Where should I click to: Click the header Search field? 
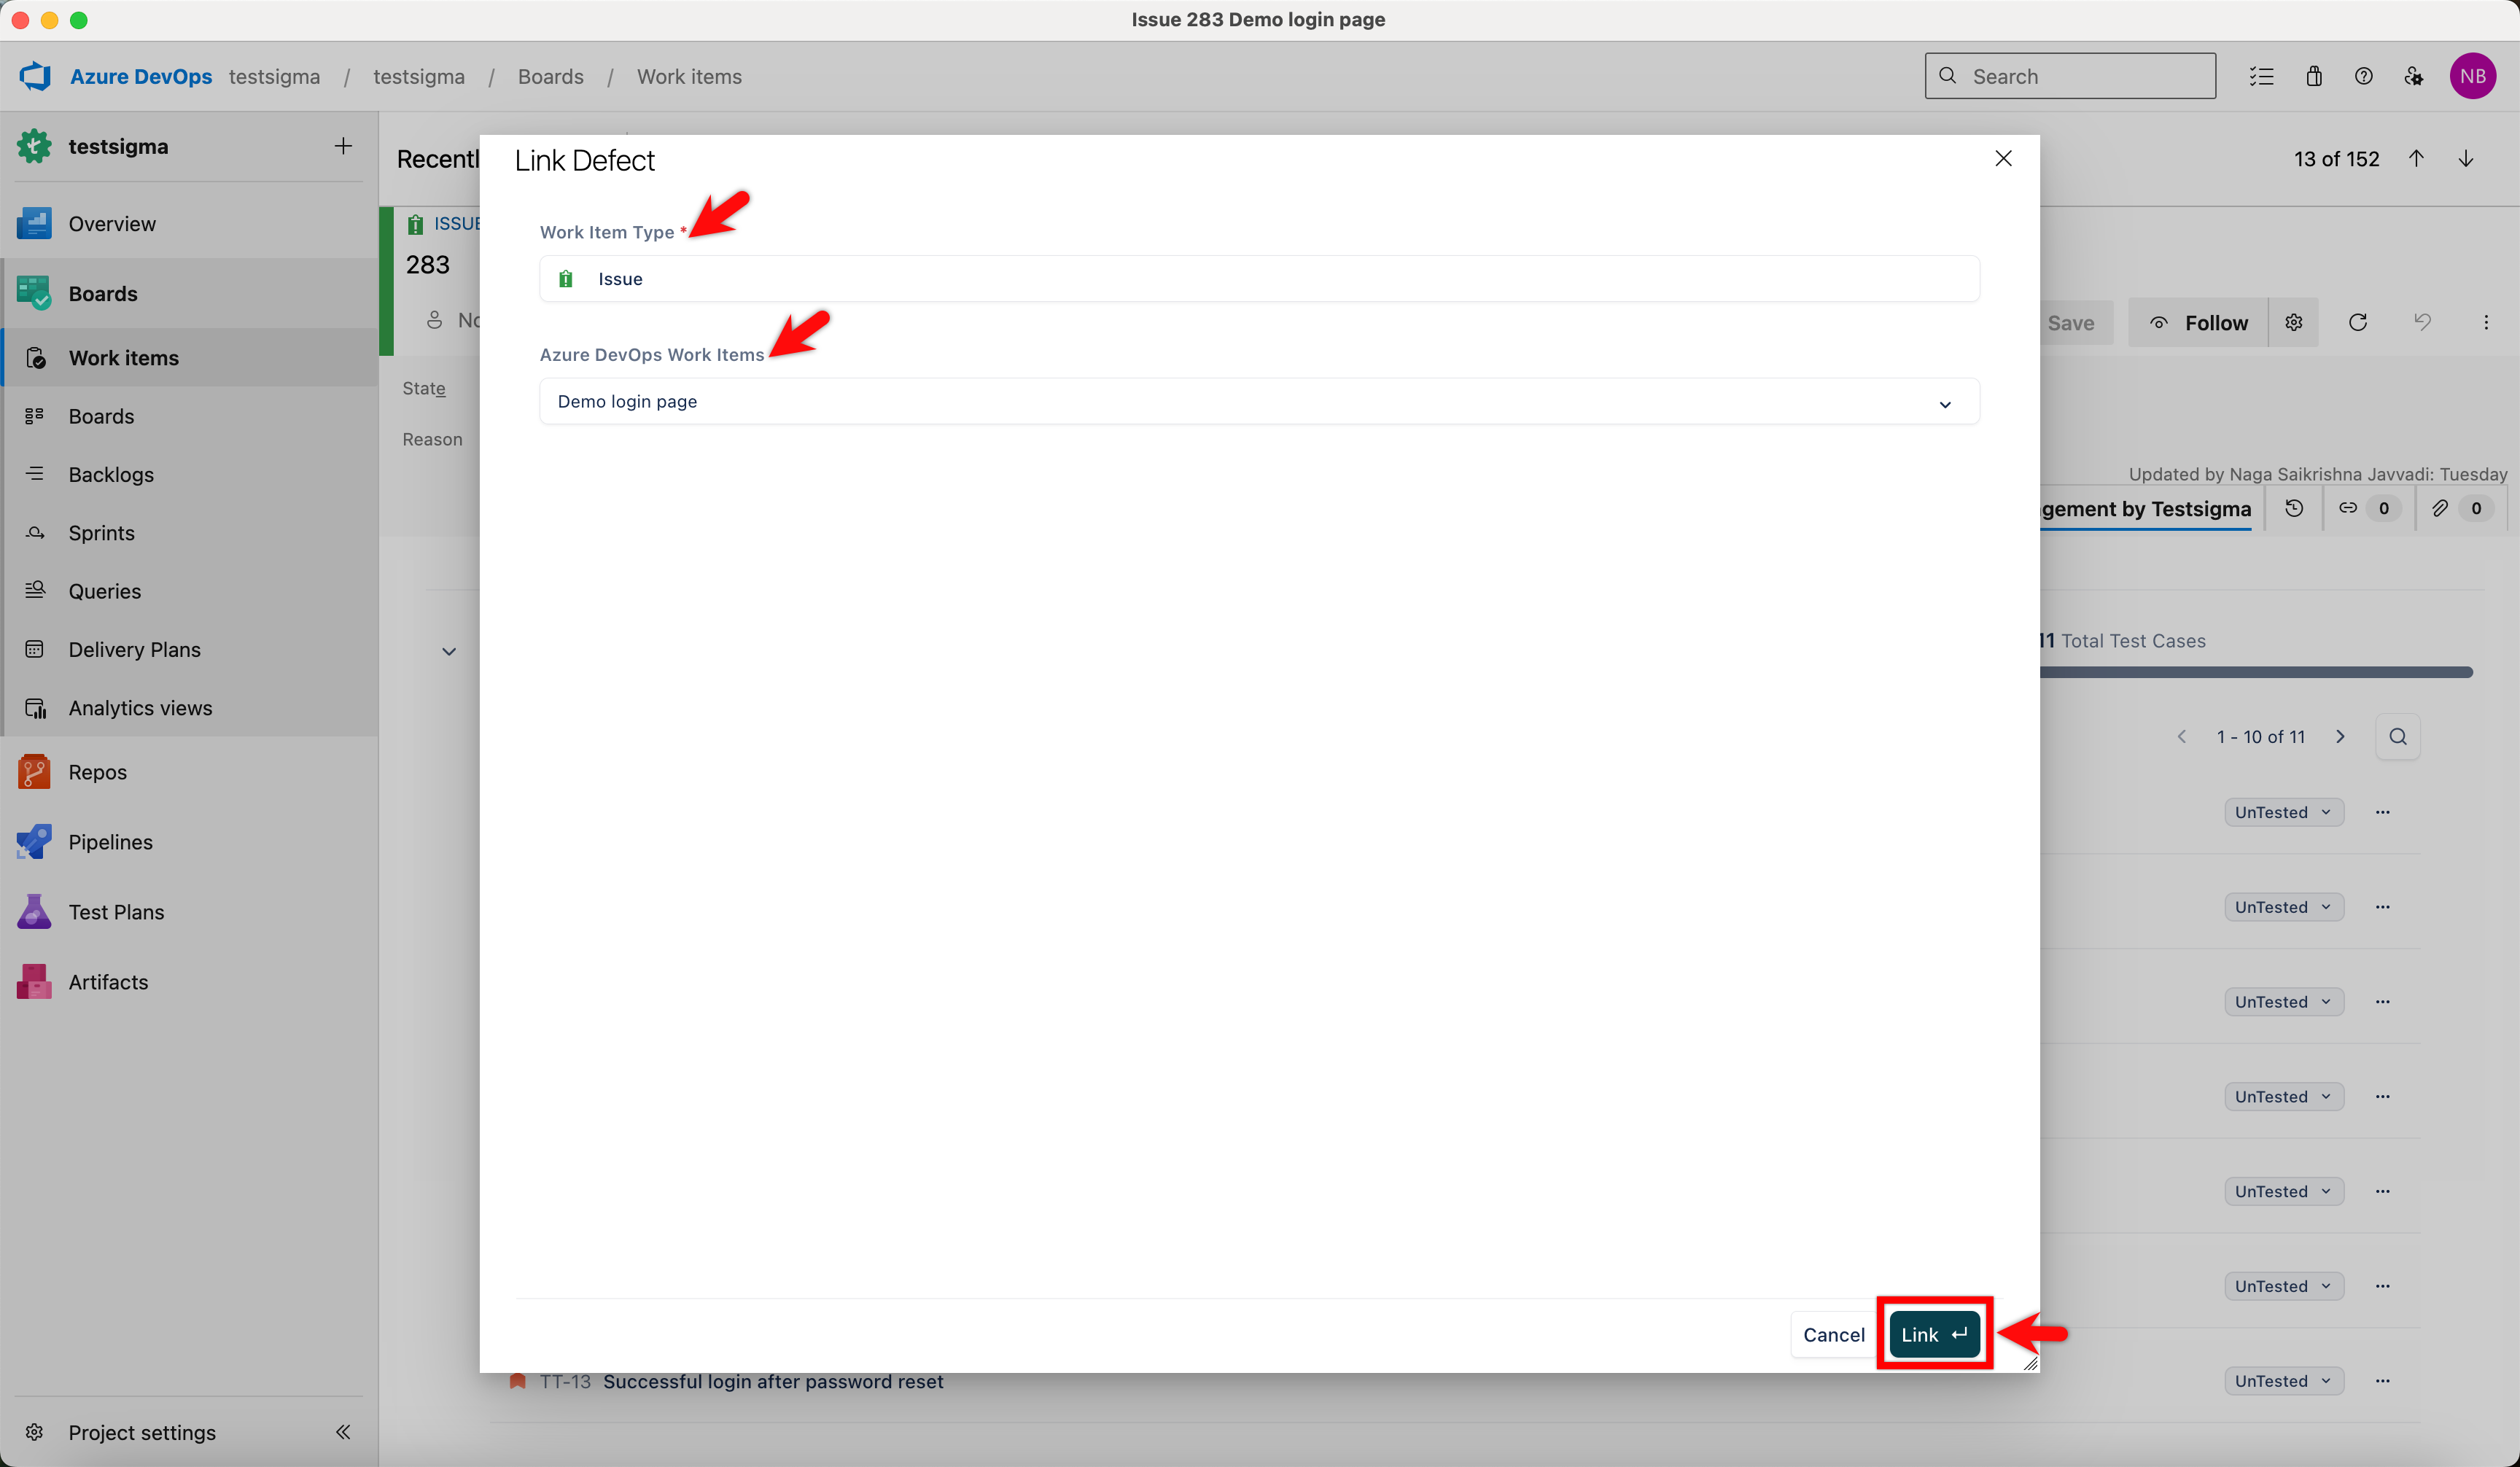tap(2070, 76)
